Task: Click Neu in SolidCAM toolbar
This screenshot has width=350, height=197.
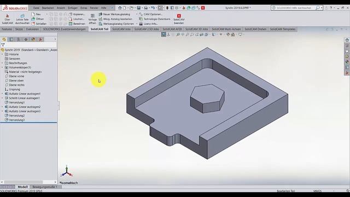Action: click(x=36, y=14)
